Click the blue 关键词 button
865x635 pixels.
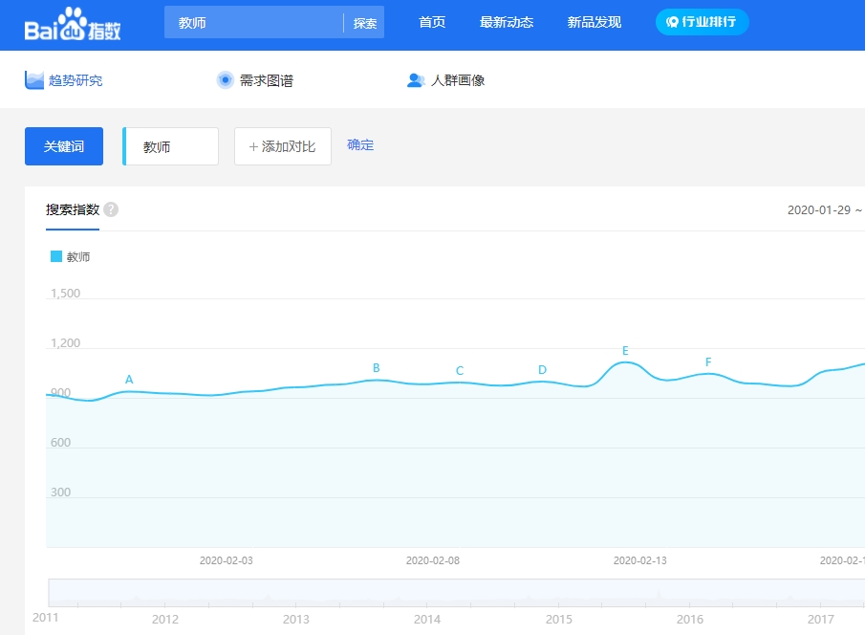click(x=64, y=146)
